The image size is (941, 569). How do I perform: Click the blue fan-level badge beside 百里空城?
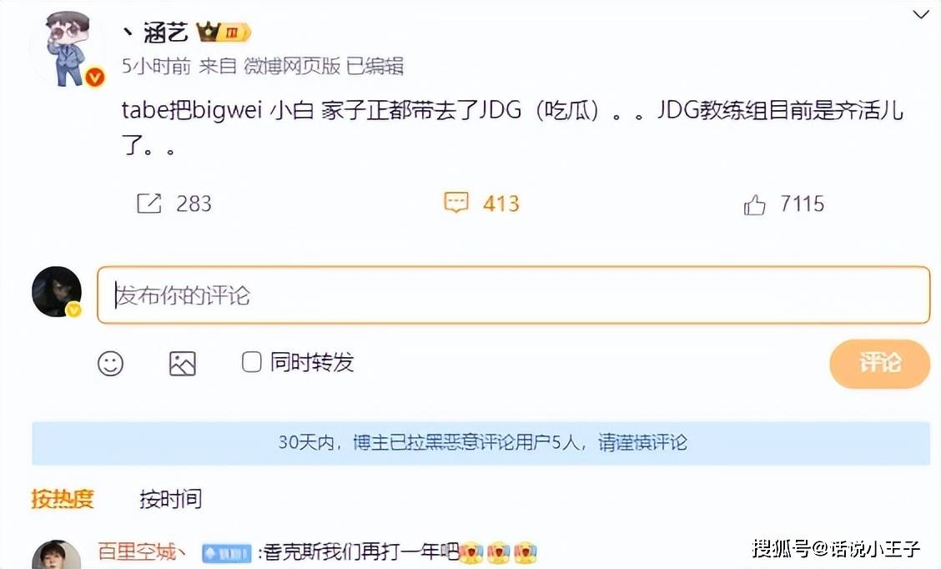pyautogui.click(x=226, y=553)
